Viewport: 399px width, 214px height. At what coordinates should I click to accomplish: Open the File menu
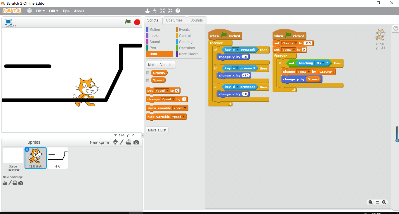coord(40,11)
